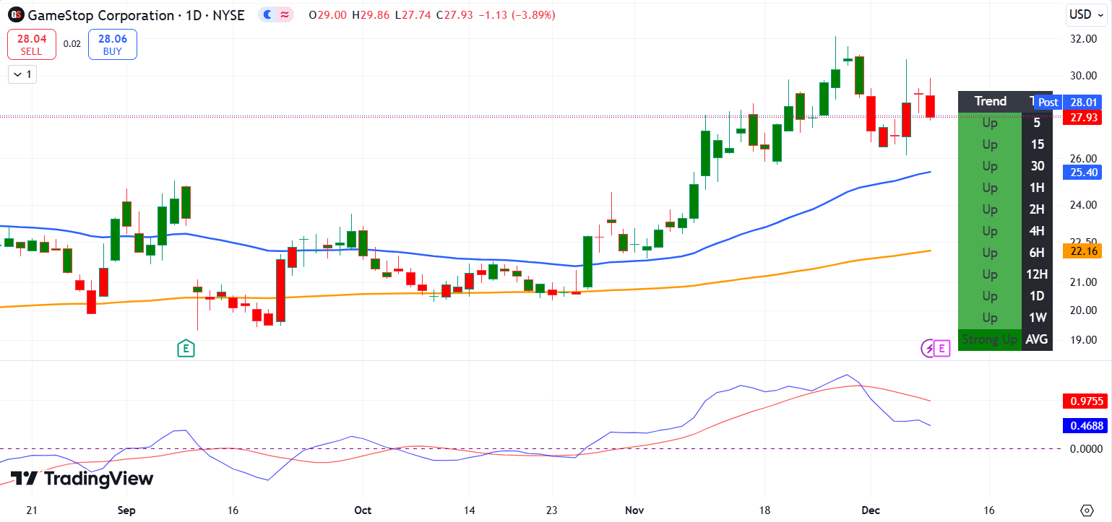Select the 4H row in Trend table
Viewport: 1112px width, 522px height.
click(x=1005, y=231)
